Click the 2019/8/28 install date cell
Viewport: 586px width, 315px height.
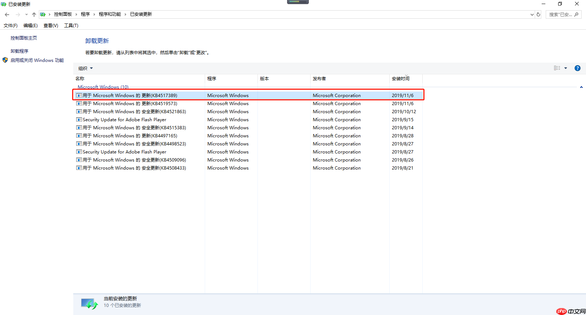(403, 136)
